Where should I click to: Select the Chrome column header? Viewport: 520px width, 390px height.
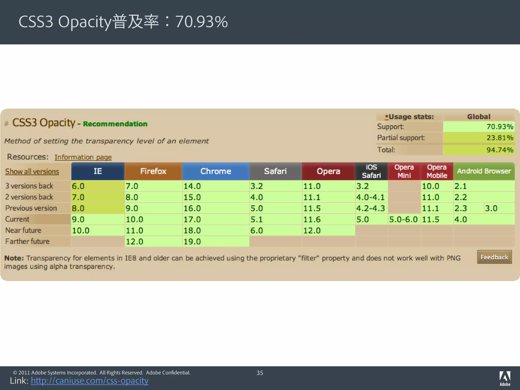point(216,171)
